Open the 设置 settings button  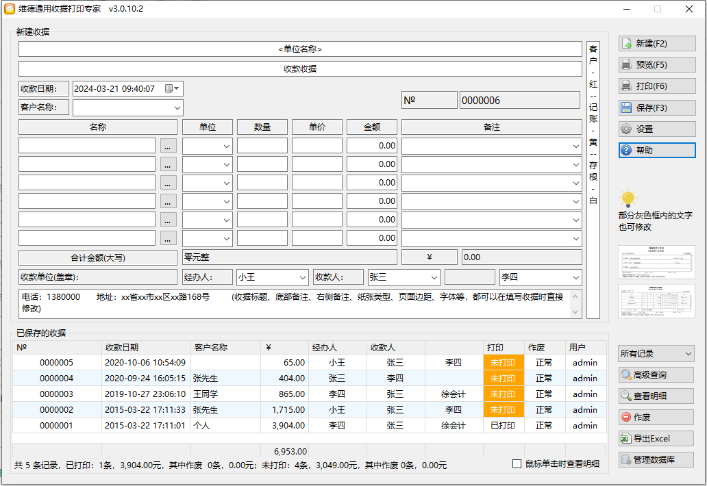656,129
